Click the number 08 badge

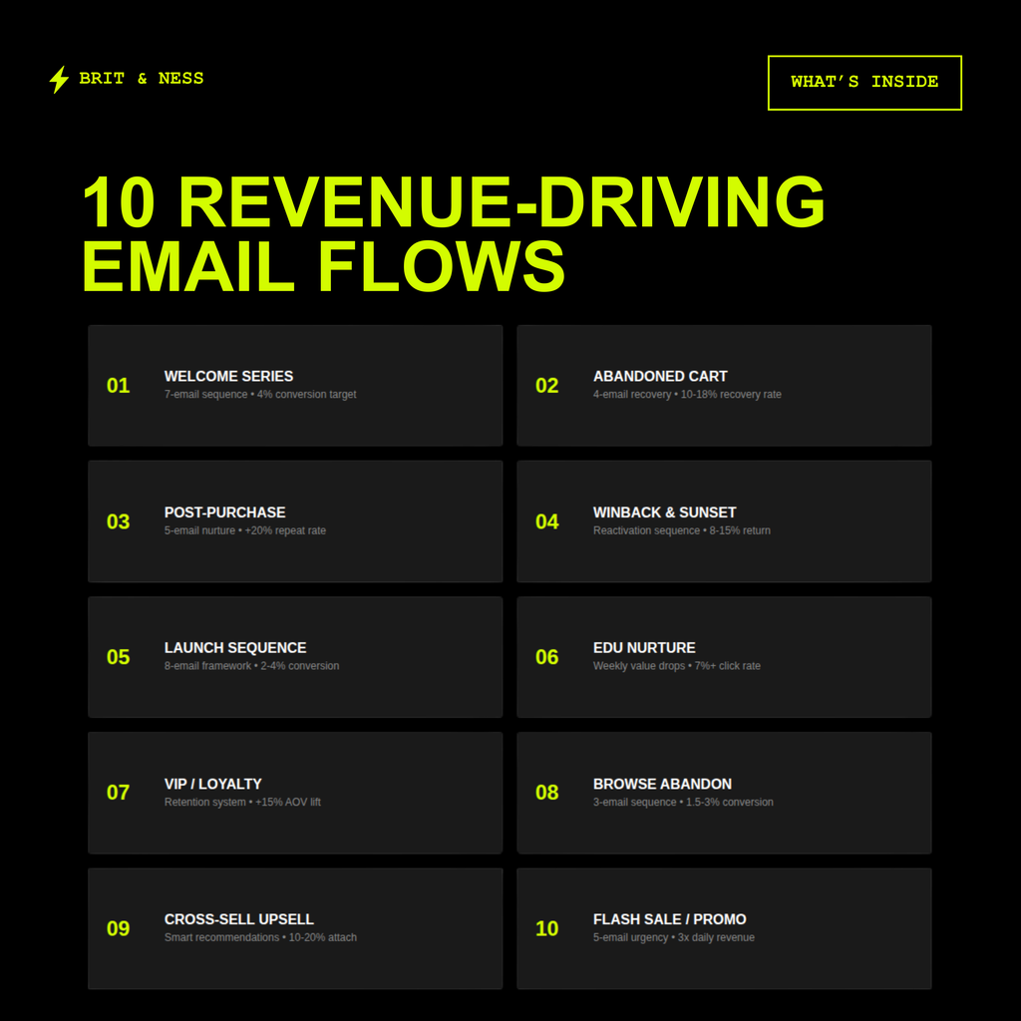546,793
